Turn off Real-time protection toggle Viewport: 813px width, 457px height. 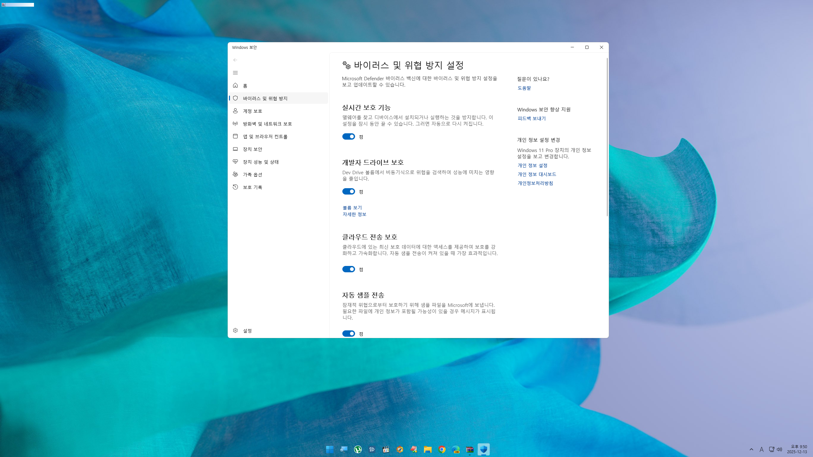click(x=348, y=136)
